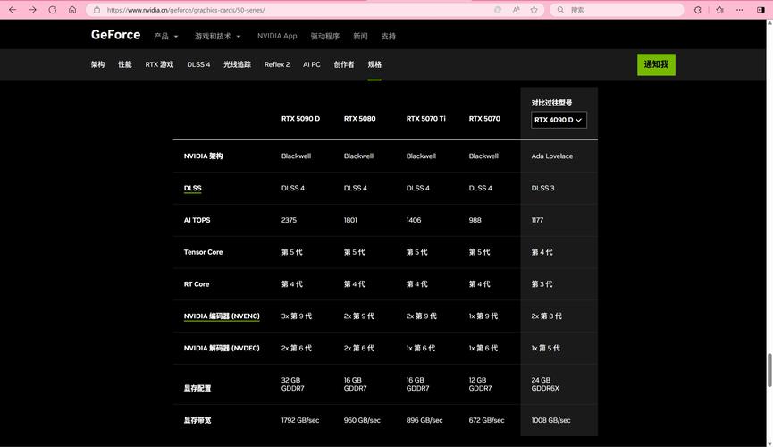This screenshot has width=773, height=447.
Task: Click the 24 GB GDDR6X cell
Action: point(545,384)
